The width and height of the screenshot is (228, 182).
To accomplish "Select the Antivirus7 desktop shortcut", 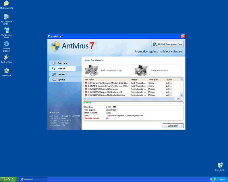I will pyautogui.click(x=6, y=71).
